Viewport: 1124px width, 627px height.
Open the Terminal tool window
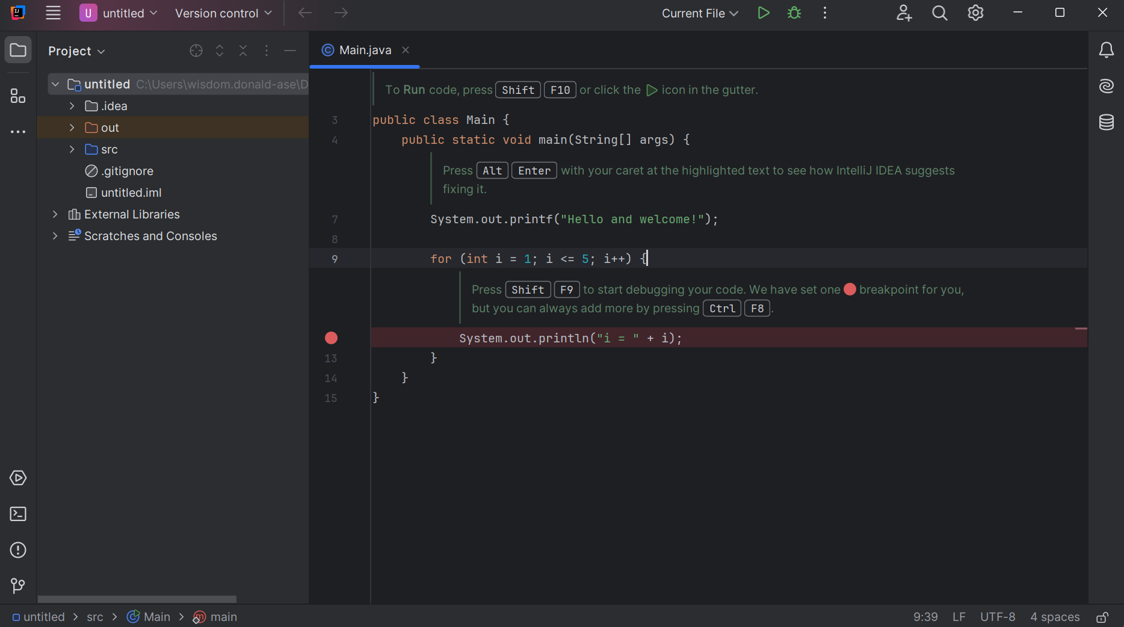(x=18, y=514)
